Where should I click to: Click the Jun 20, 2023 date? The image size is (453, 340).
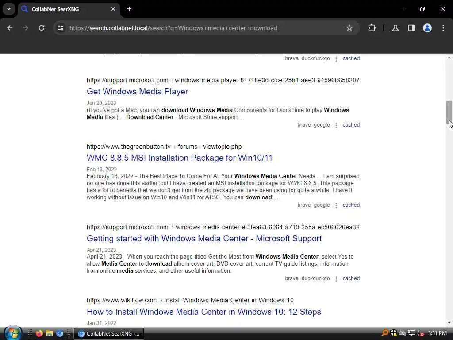click(x=101, y=103)
